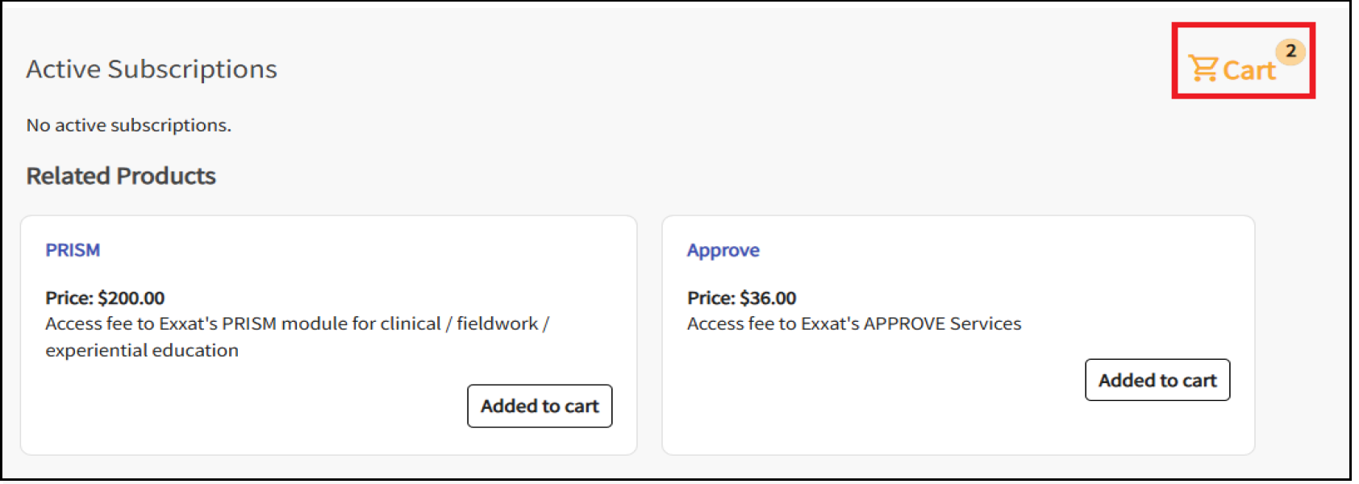The width and height of the screenshot is (1359, 484).
Task: Click the cart badge showing 2 items
Action: click(1290, 51)
